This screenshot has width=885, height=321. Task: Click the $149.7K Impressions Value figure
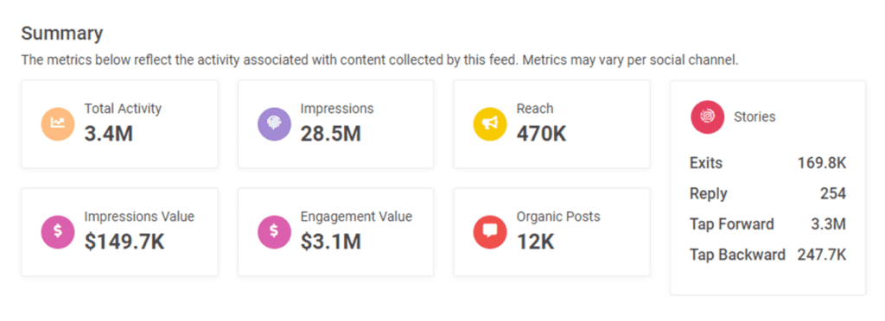(x=124, y=242)
